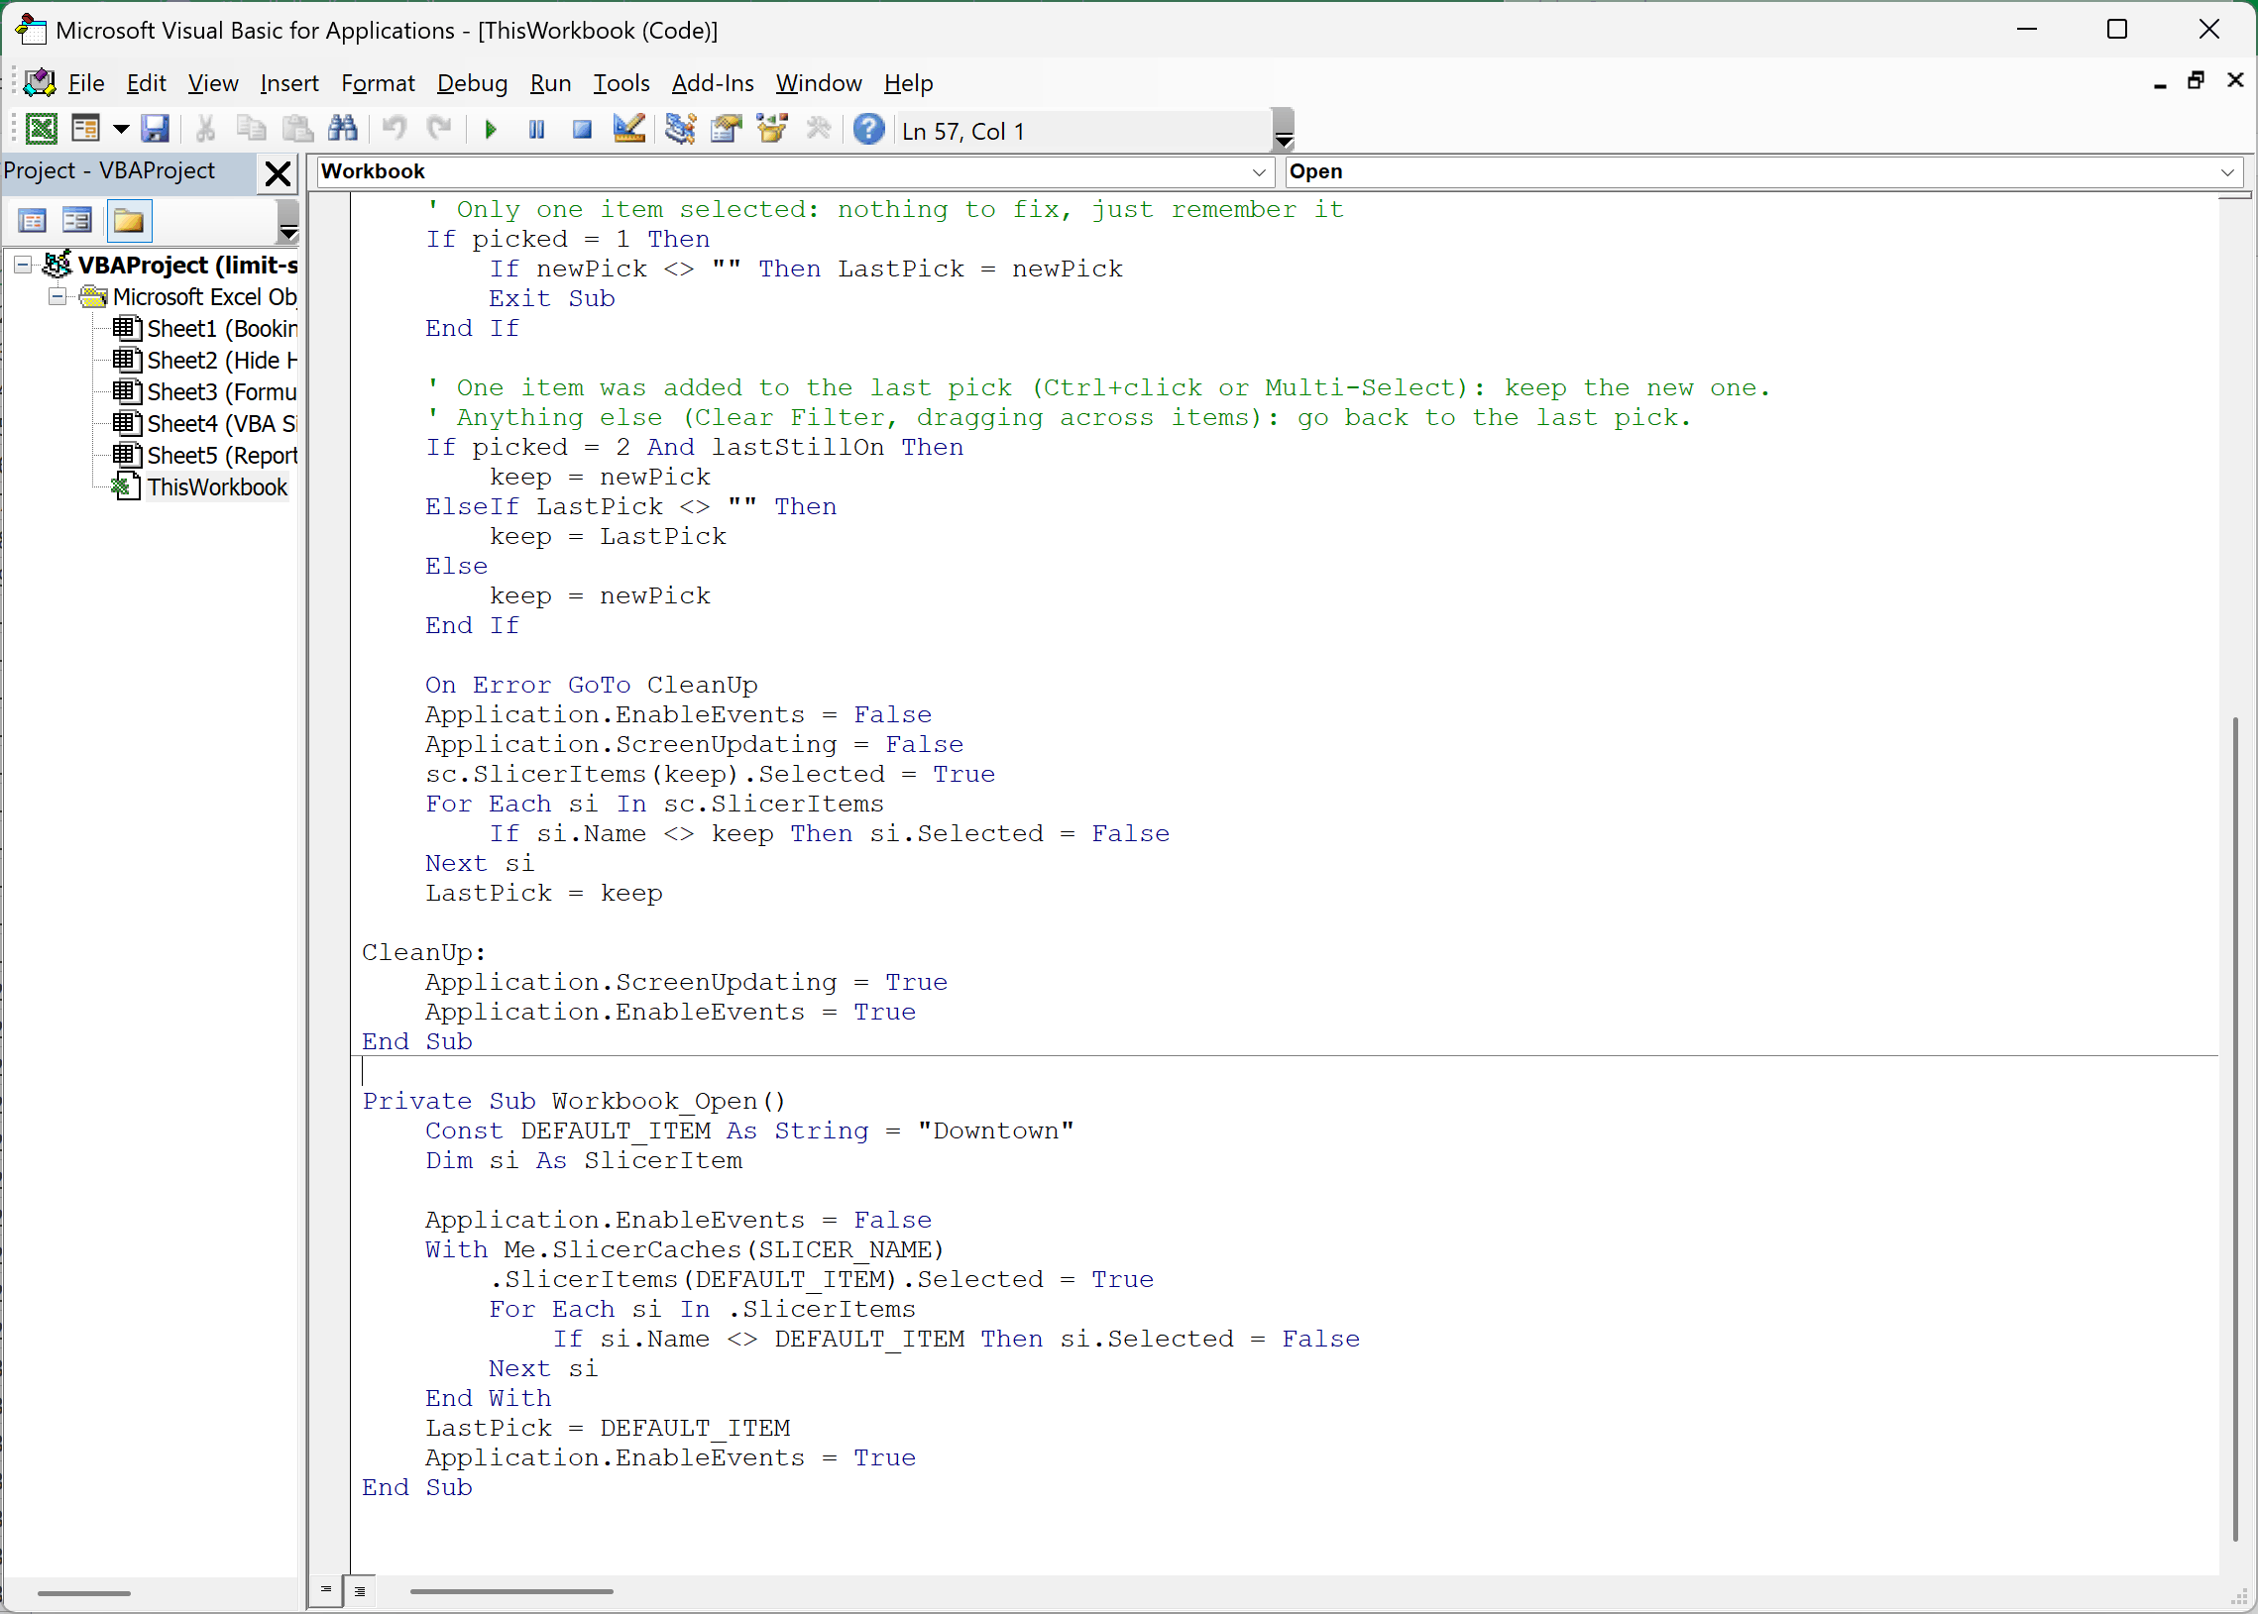Screen dimensions: 2258x1614
Task: Switch to Procedure View button
Action: click(x=326, y=1590)
